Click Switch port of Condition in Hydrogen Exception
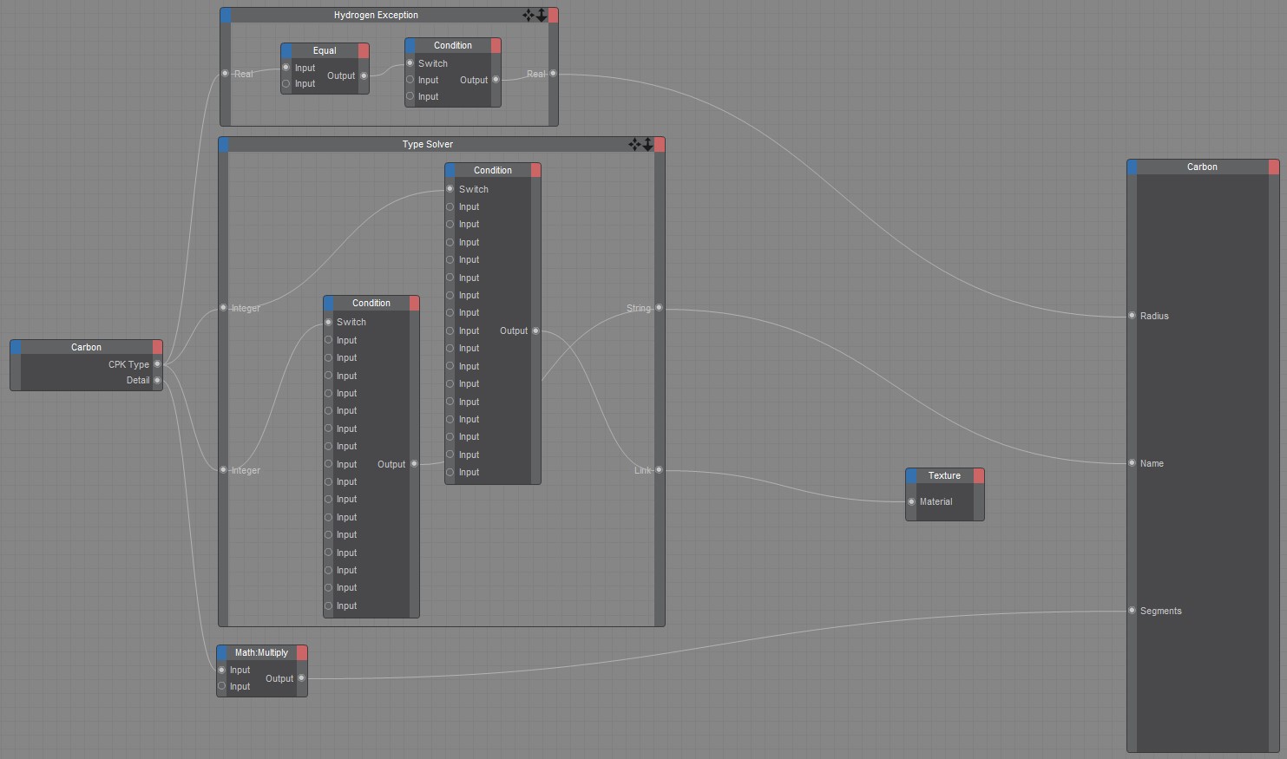 pyautogui.click(x=410, y=63)
